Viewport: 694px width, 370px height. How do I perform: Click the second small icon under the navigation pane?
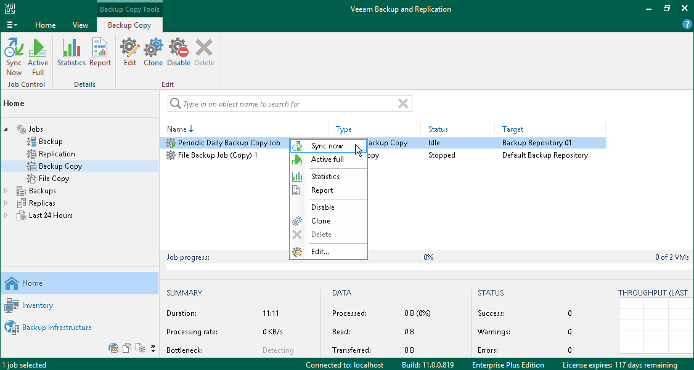(127, 348)
